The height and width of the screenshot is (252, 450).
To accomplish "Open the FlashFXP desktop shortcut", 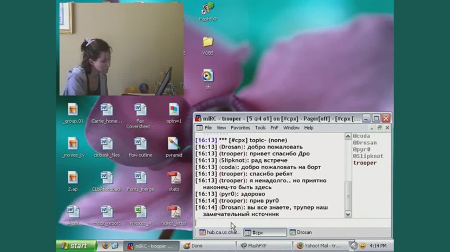I will click(x=208, y=8).
